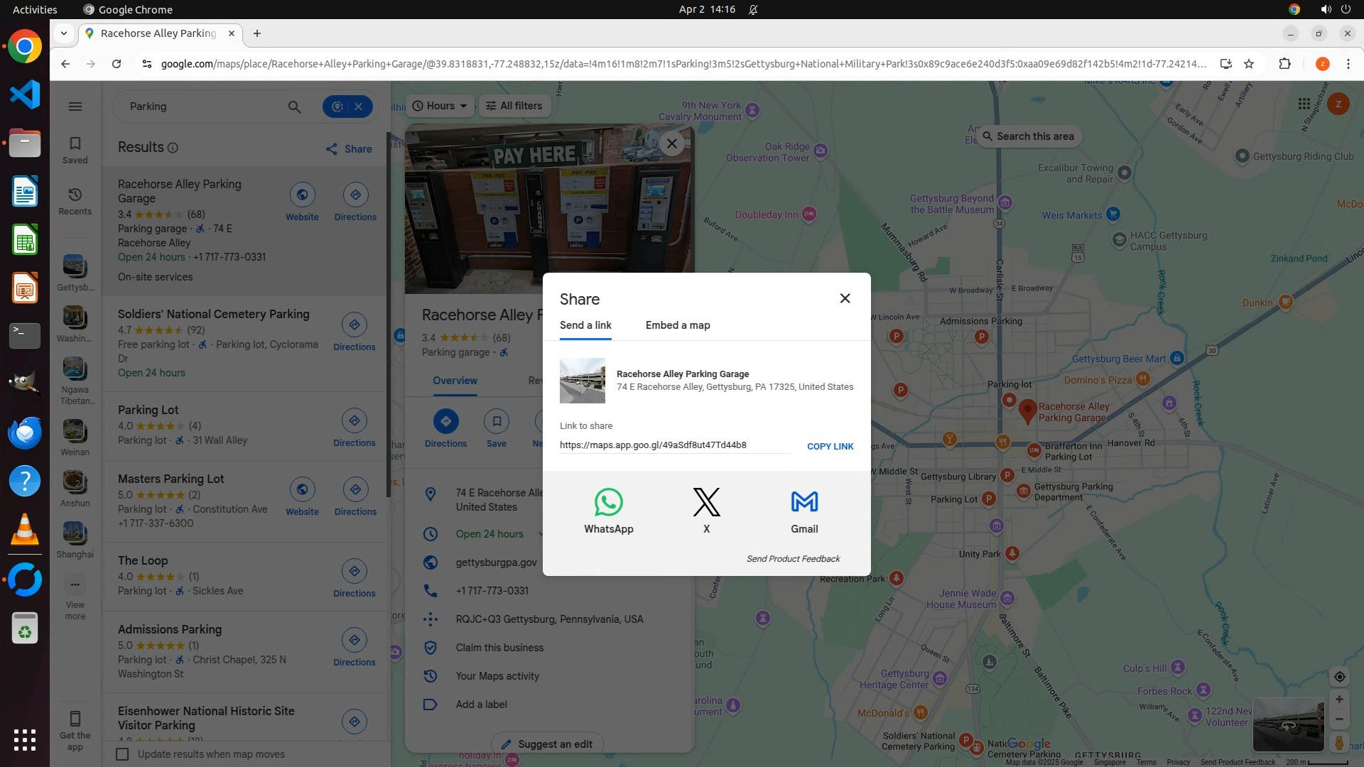1364x767 pixels.
Task: Click the Street View garage thumbnail
Action: click(x=1288, y=724)
